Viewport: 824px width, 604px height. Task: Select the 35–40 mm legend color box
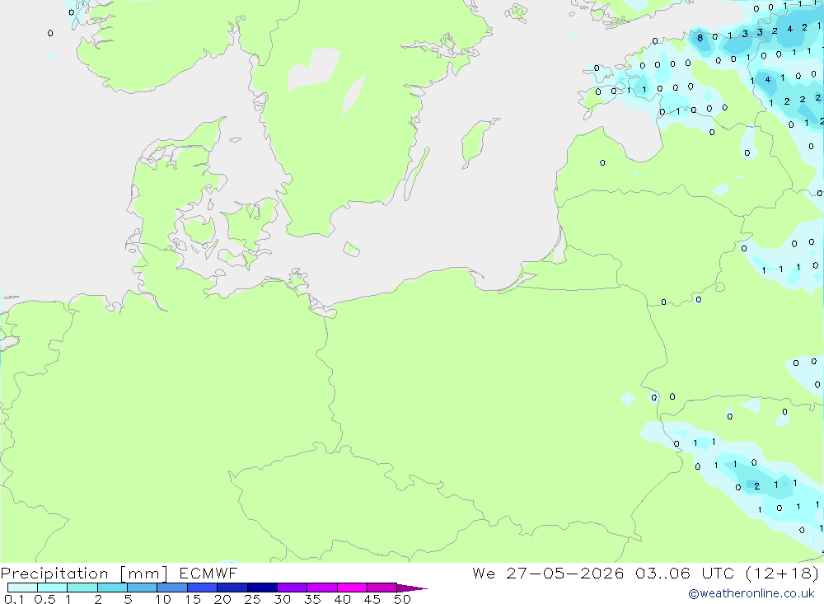322,588
